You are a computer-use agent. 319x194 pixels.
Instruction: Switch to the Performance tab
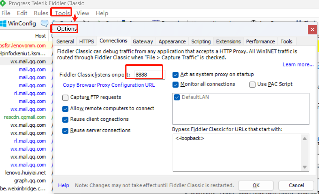coord(260,41)
